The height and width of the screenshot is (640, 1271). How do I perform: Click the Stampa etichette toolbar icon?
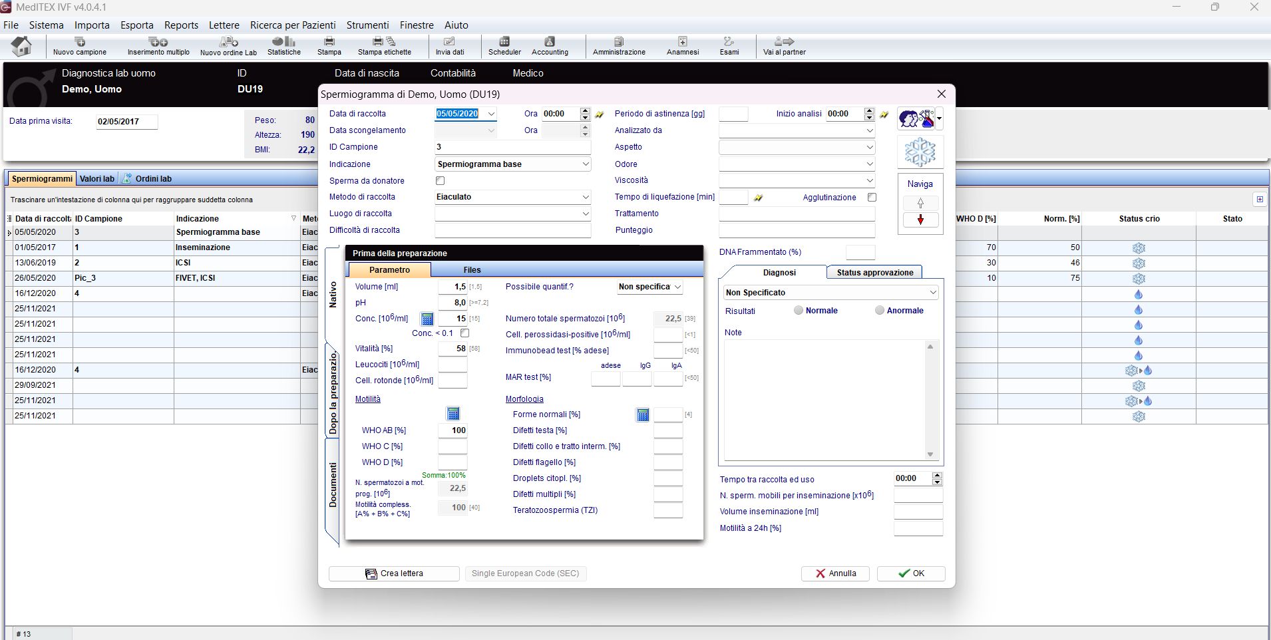tap(384, 46)
